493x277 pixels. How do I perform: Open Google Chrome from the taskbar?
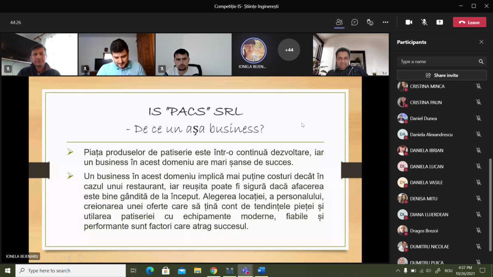[x=214, y=270]
